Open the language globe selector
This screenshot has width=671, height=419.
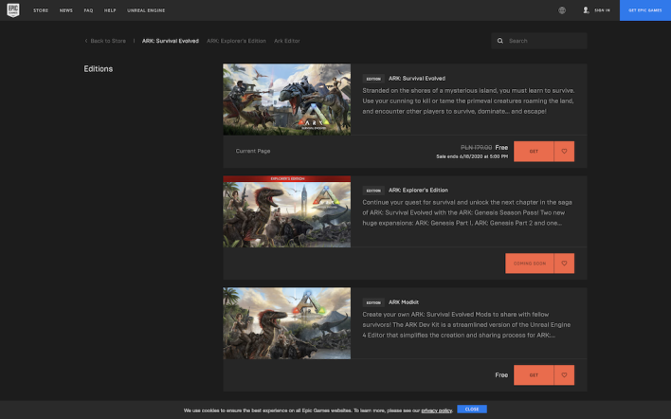[x=562, y=10]
